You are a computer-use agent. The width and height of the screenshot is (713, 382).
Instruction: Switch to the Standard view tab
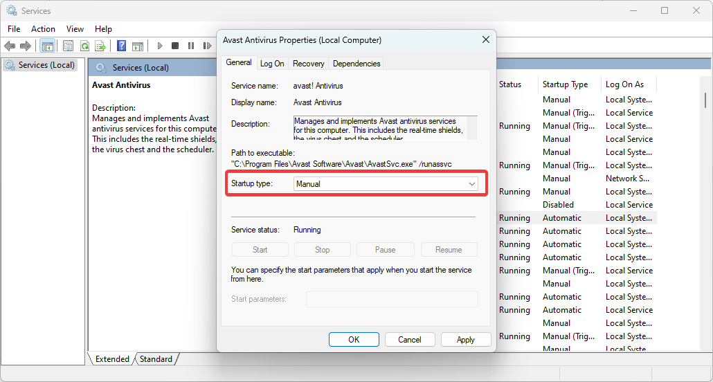(156, 358)
